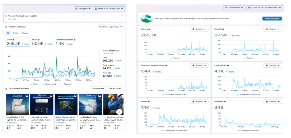Close the Facebook story insights banner
The width and height of the screenshot is (291, 138).
pos(122,16)
